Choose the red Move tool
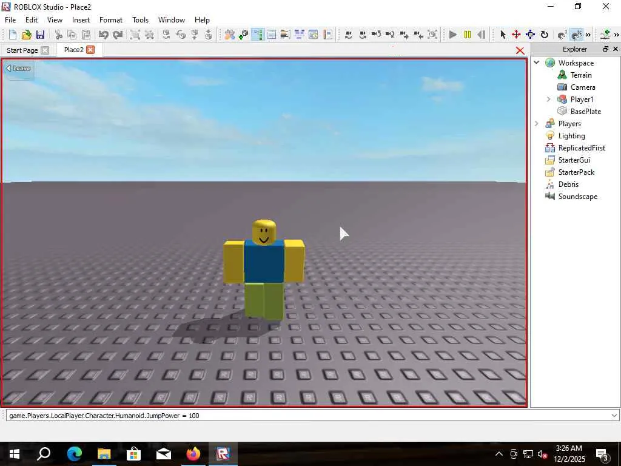Viewport: 621px width, 466px height. tap(517, 35)
